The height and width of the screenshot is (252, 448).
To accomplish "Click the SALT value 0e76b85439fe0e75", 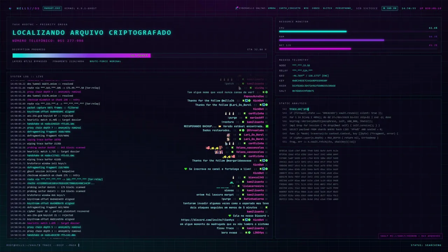I will point(303,91).
